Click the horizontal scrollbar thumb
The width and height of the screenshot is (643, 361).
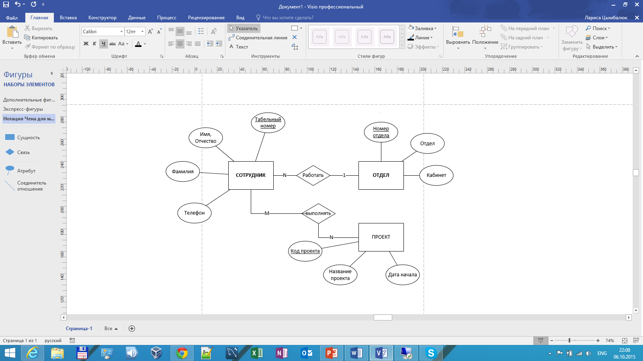[383, 317]
